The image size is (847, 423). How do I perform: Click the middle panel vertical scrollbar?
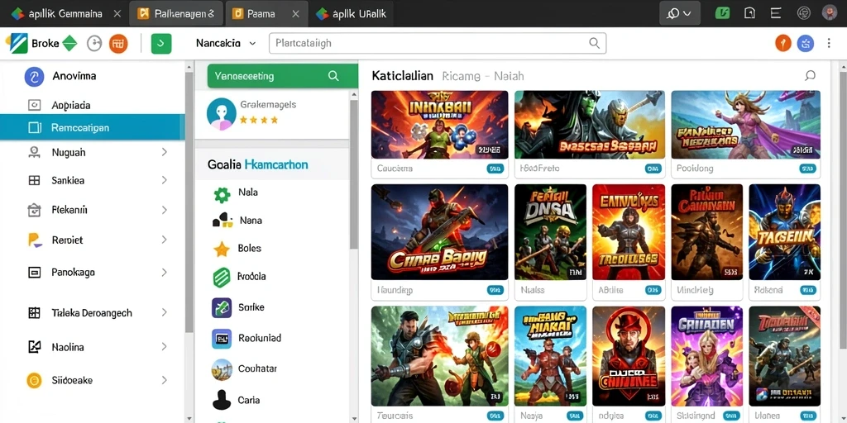point(354,175)
